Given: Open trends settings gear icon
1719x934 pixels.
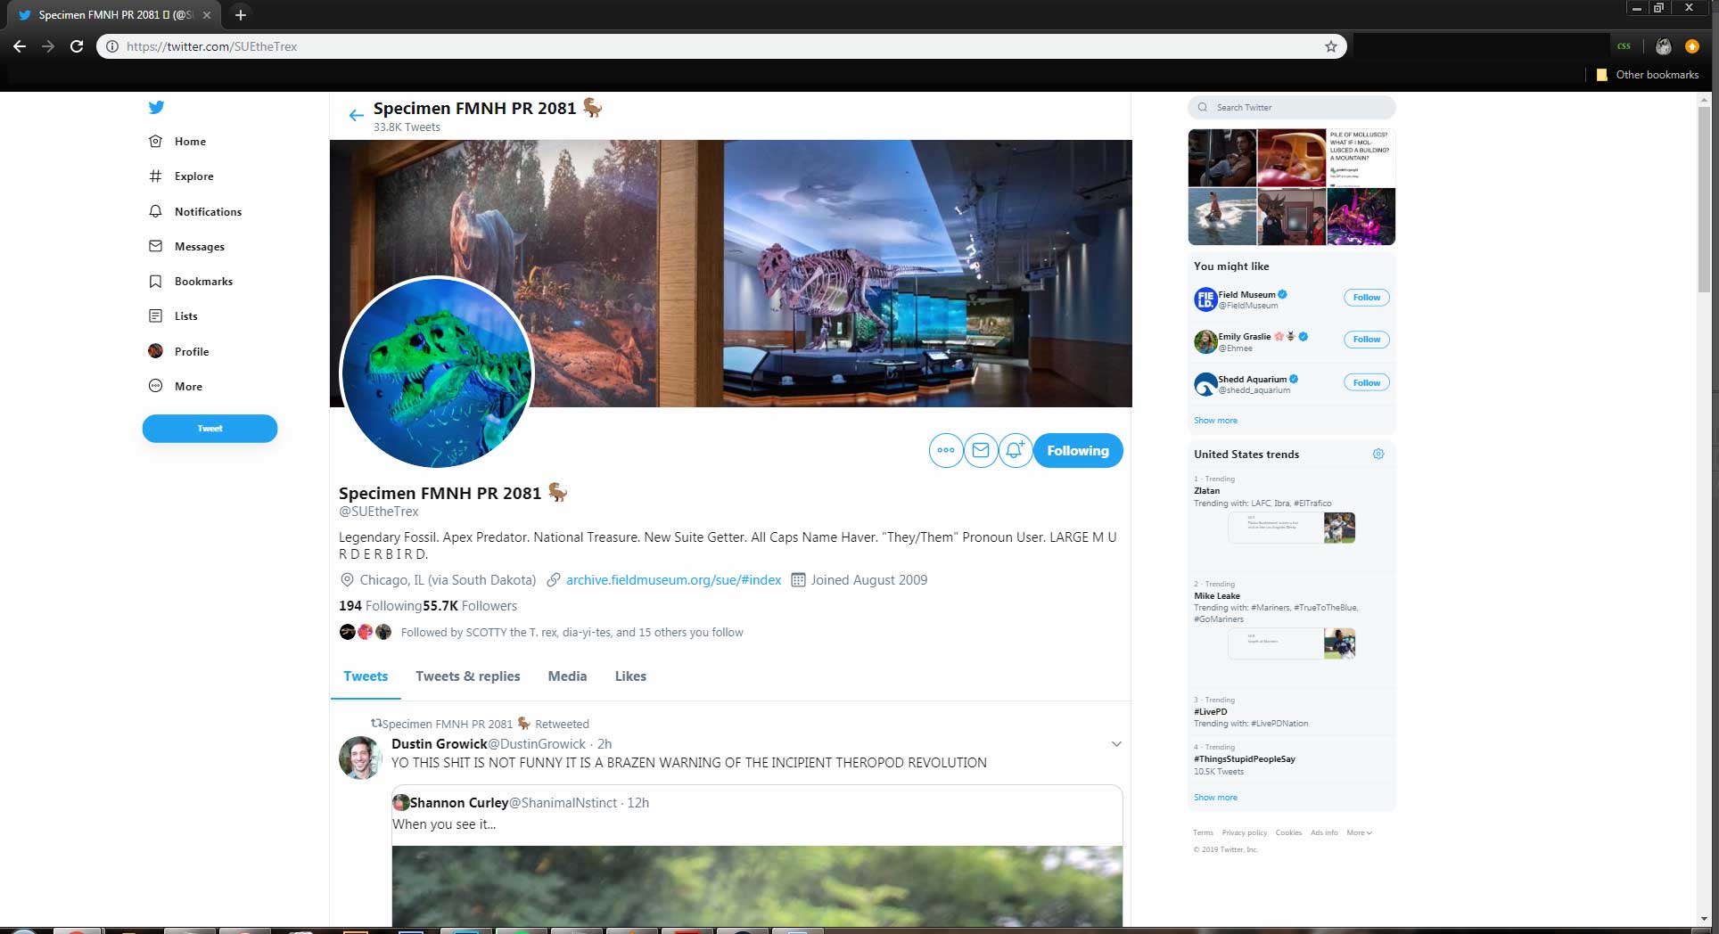Looking at the screenshot, I should (1378, 455).
